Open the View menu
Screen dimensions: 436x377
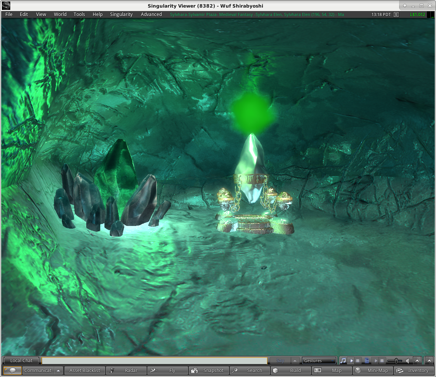(x=41, y=14)
